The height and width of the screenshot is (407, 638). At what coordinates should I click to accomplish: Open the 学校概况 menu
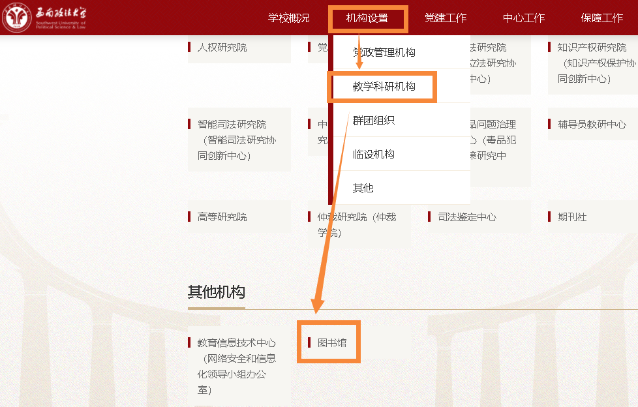click(x=288, y=18)
